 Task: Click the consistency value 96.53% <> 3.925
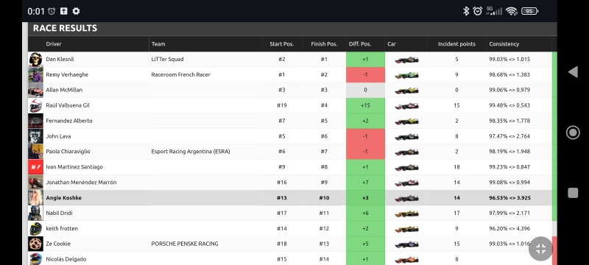(509, 198)
